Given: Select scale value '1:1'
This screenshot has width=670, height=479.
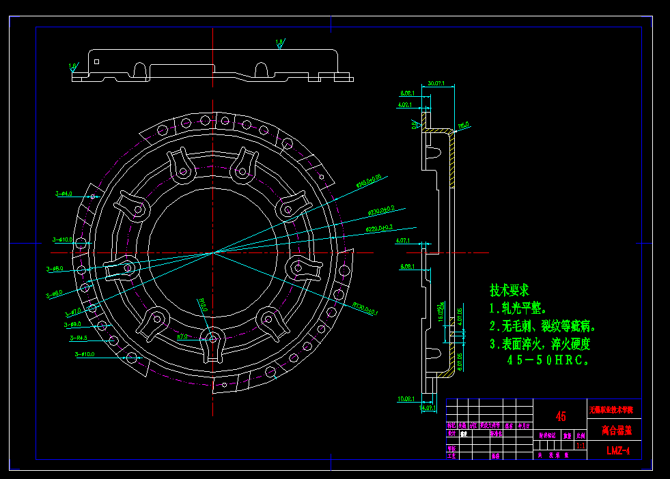Looking at the screenshot, I should point(581,446).
